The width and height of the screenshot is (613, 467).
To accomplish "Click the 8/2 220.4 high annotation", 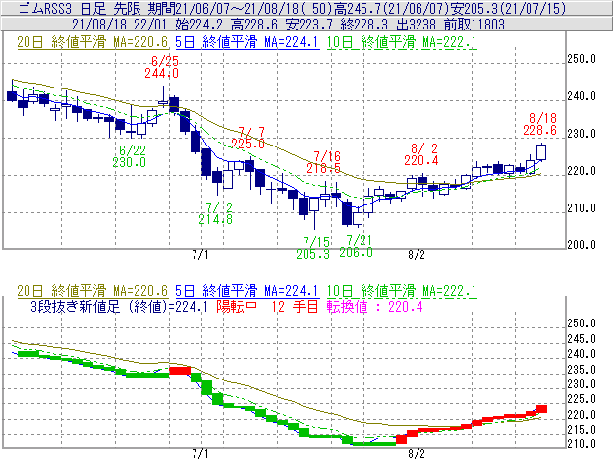I will 421,154.
